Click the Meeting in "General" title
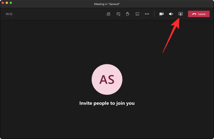Viewport: 214px width, 139px height. point(107,4)
